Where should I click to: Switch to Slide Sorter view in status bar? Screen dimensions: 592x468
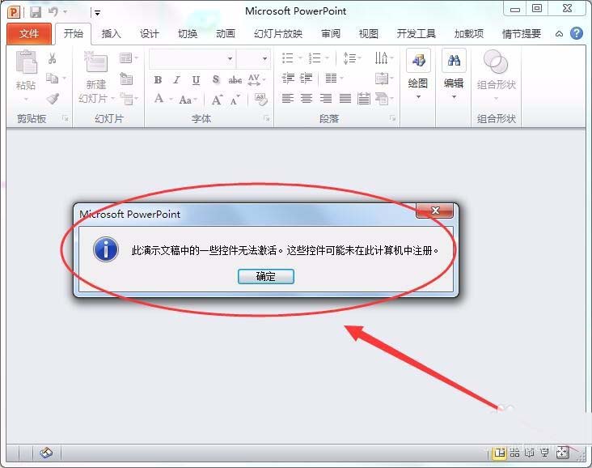coord(514,453)
